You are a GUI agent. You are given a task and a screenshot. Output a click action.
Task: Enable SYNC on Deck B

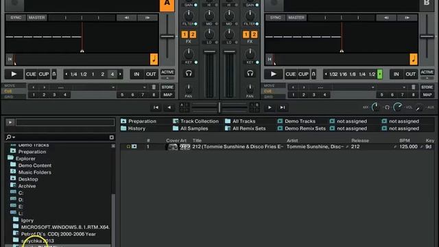tap(276, 18)
